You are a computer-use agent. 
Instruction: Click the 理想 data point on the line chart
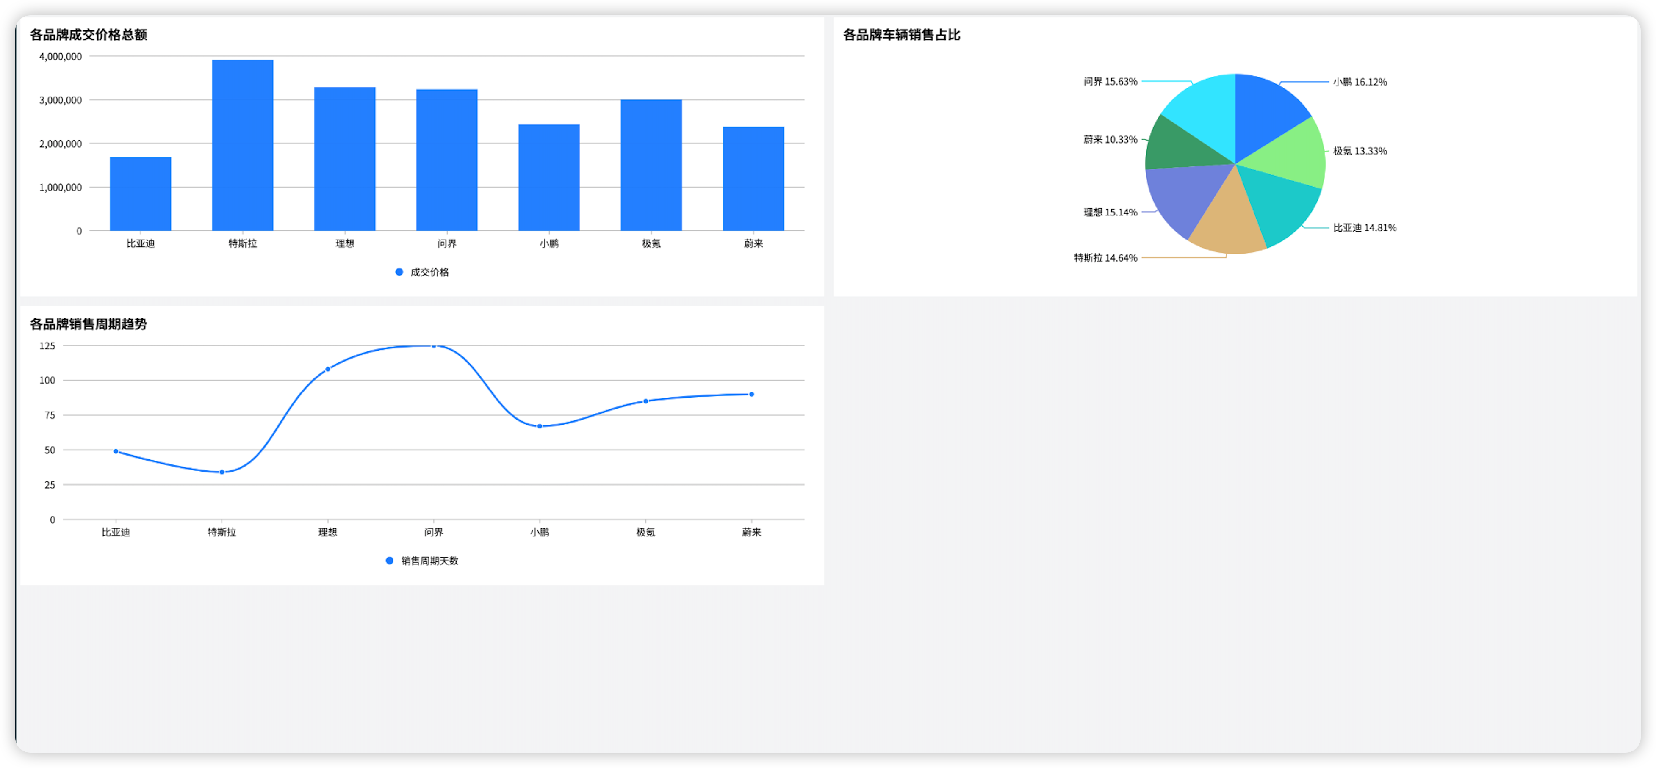[328, 369]
